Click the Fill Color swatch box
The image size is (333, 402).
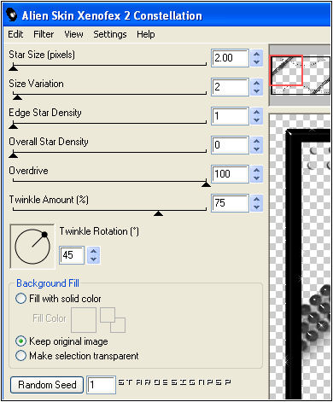pos(84,320)
